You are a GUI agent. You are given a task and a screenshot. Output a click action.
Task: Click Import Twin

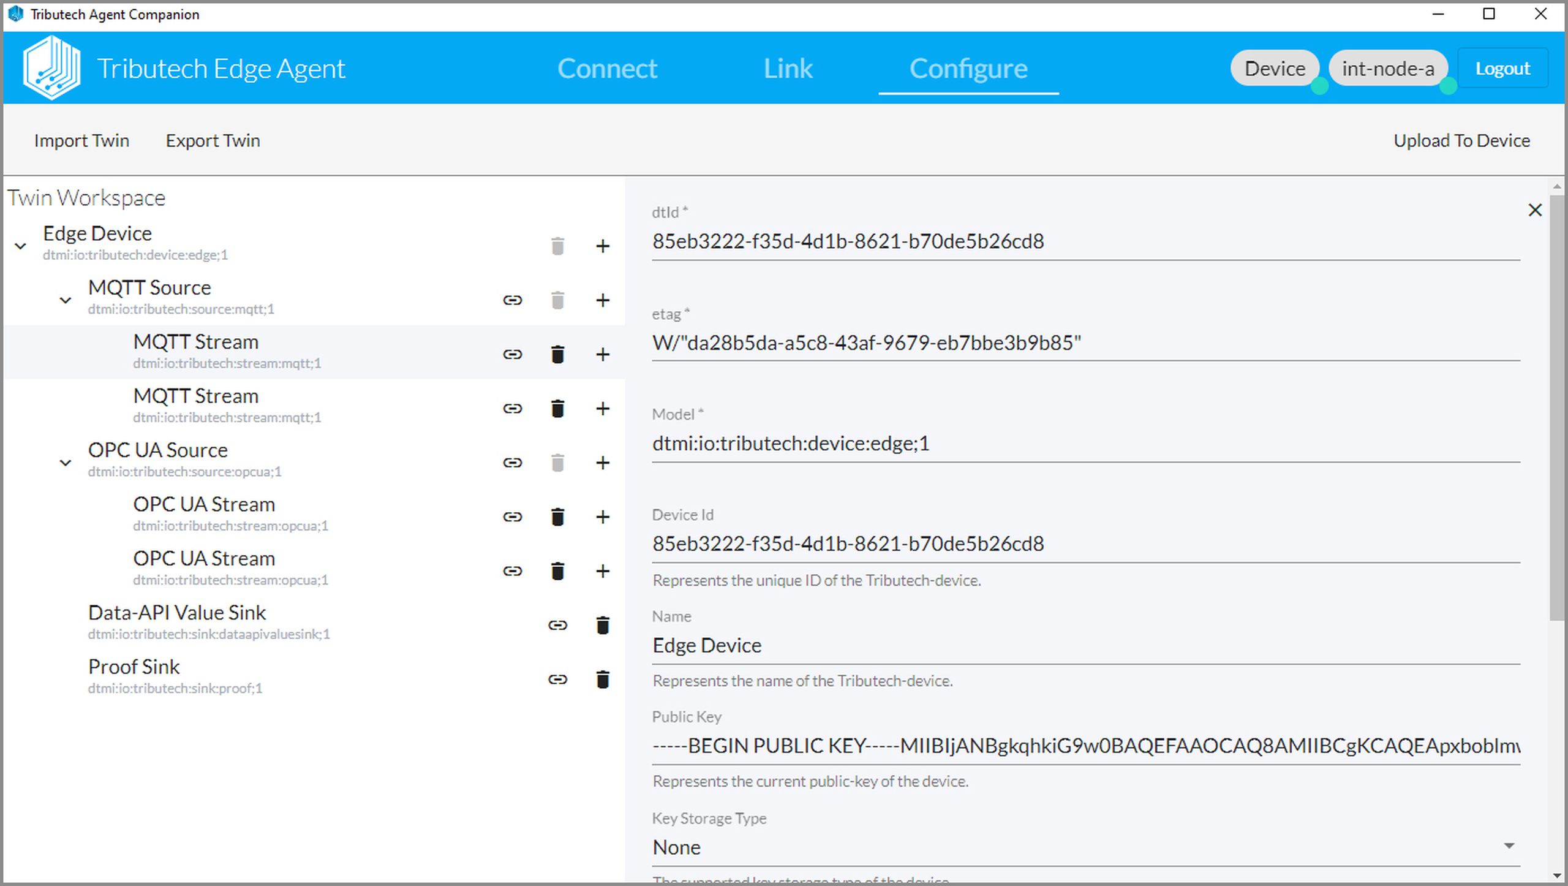[81, 140]
